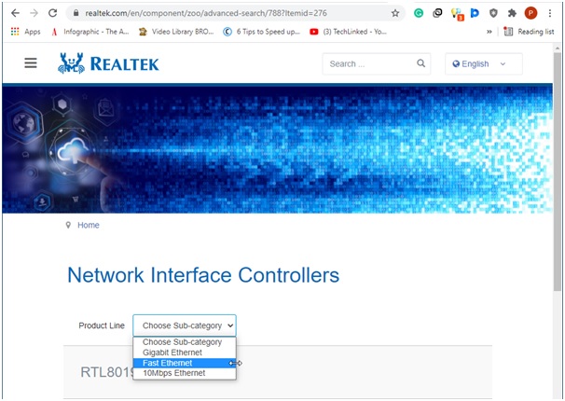This screenshot has width=565, height=401.
Task: Click the address bar URL
Action: click(206, 13)
